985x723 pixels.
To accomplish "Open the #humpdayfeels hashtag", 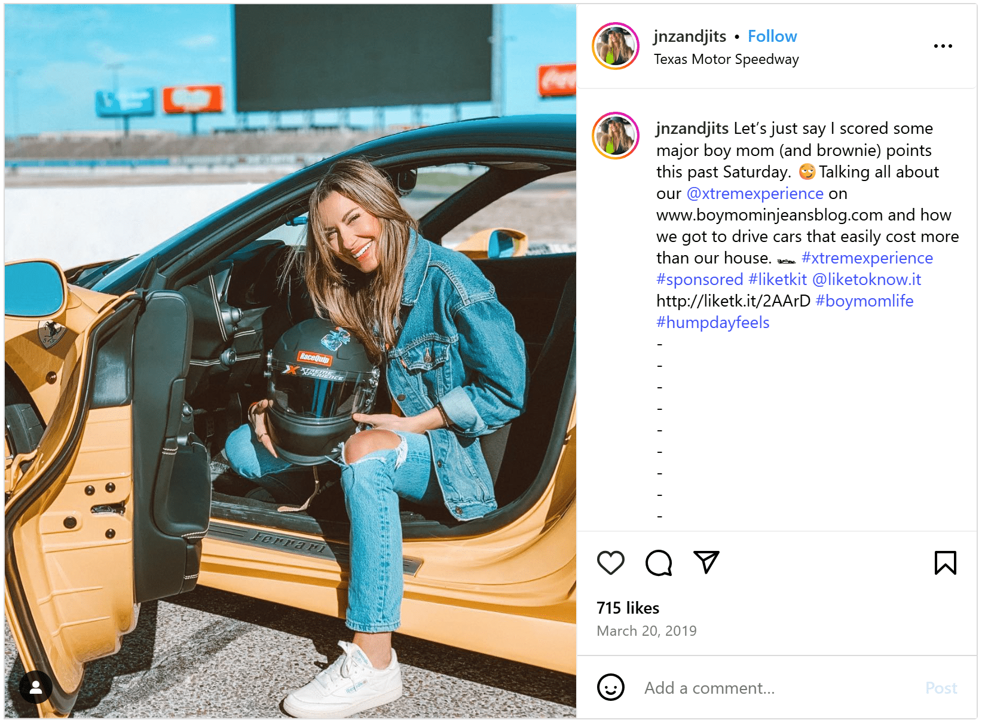I will coord(712,323).
